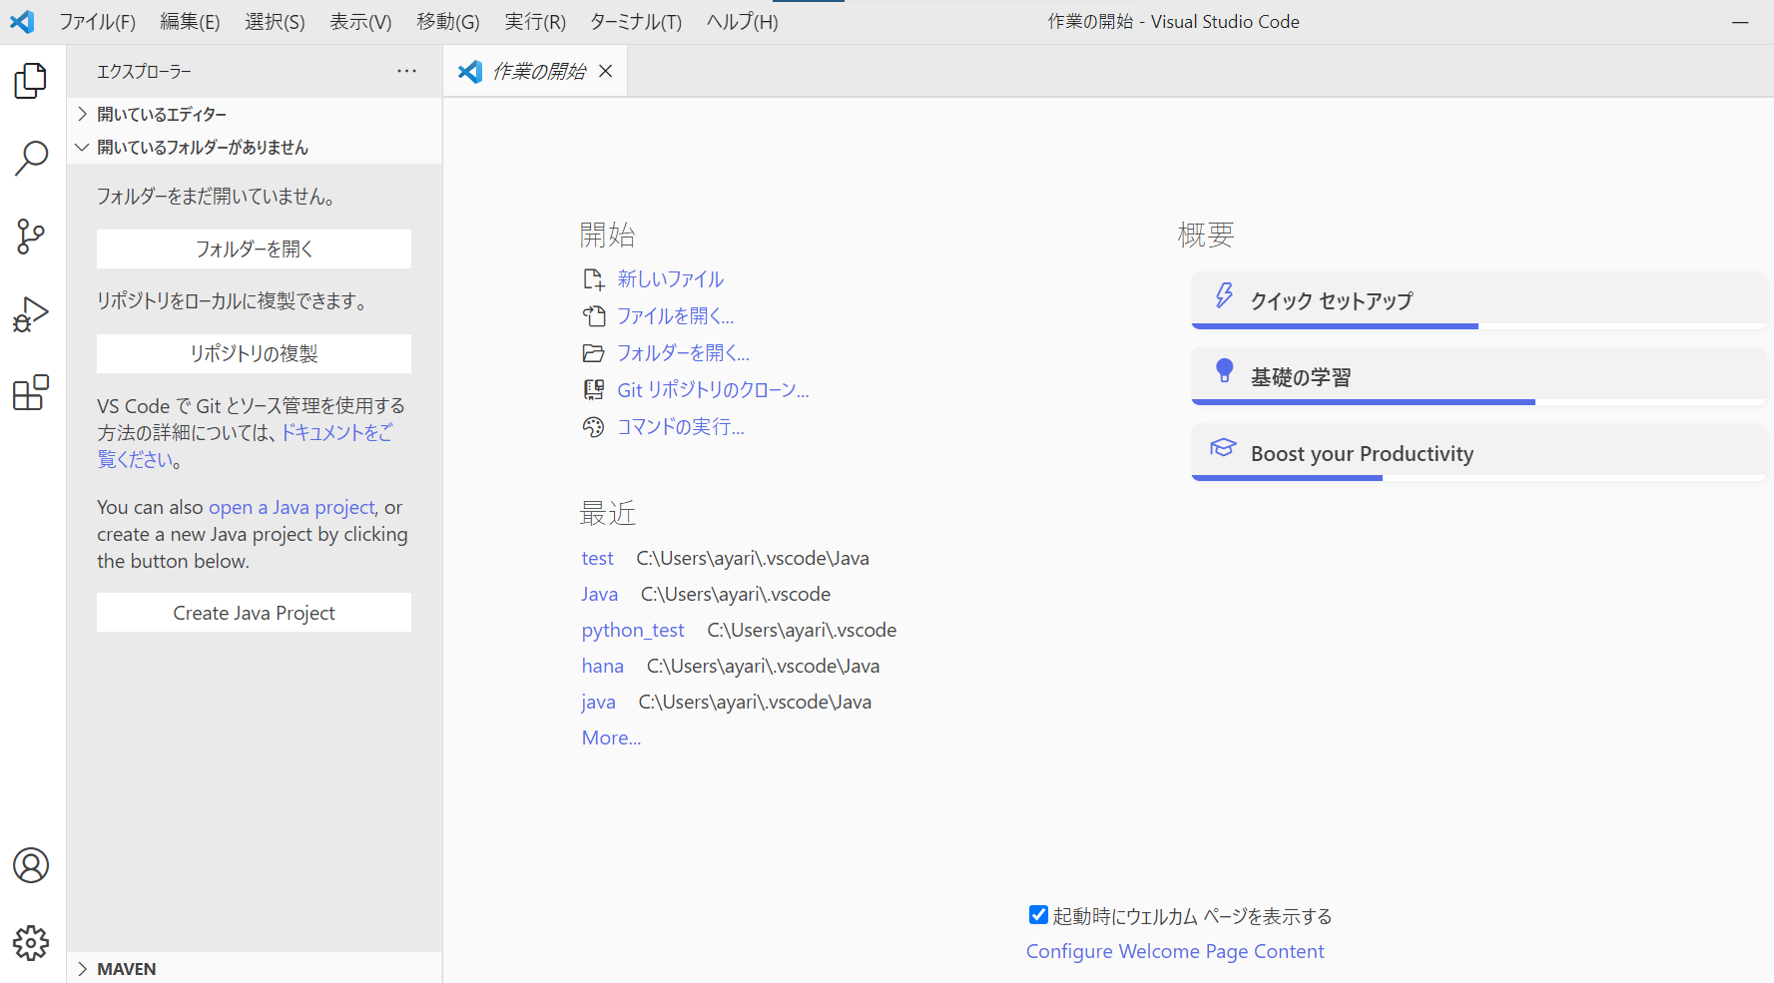Open the Accounts menu icon

click(31, 865)
